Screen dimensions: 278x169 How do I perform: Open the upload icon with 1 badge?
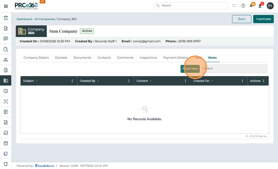[x=260, y=6]
